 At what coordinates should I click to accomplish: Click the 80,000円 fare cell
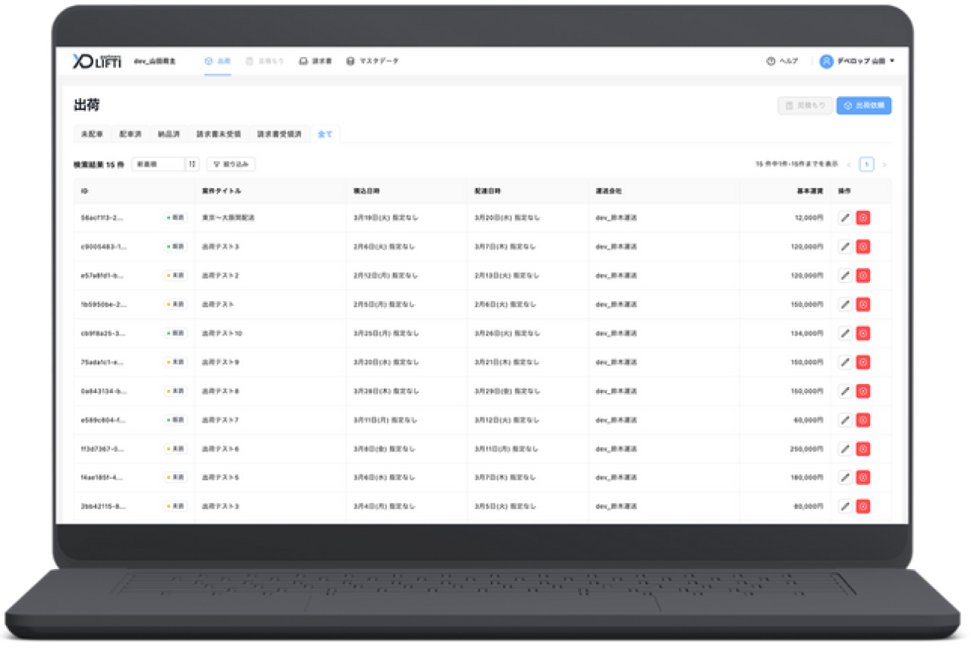pos(809,506)
